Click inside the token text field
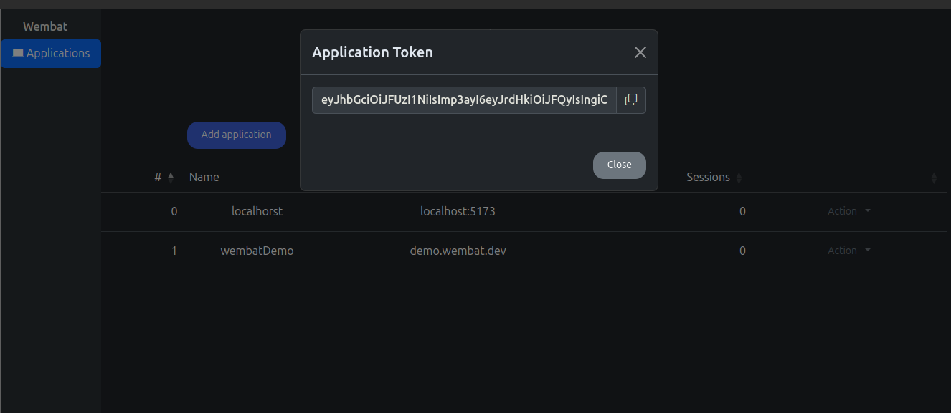Viewport: 951px width, 413px height. 464,100
